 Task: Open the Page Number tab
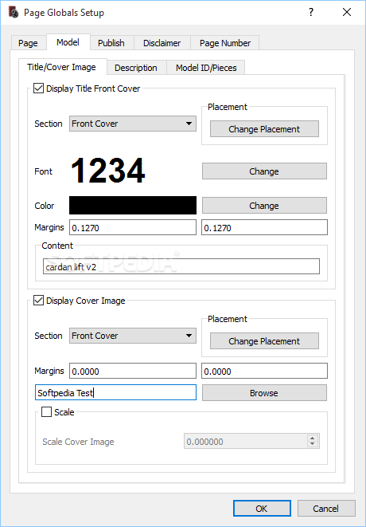(x=225, y=43)
